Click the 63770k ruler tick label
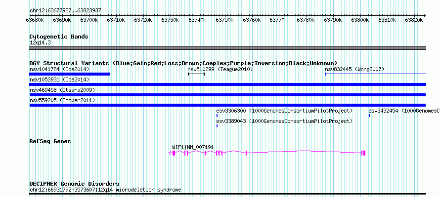440x197 pixels. click(x=279, y=20)
